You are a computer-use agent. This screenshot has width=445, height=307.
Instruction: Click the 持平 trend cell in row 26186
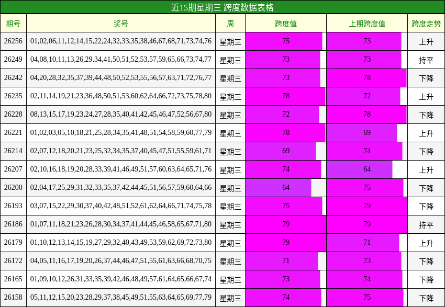(426, 224)
